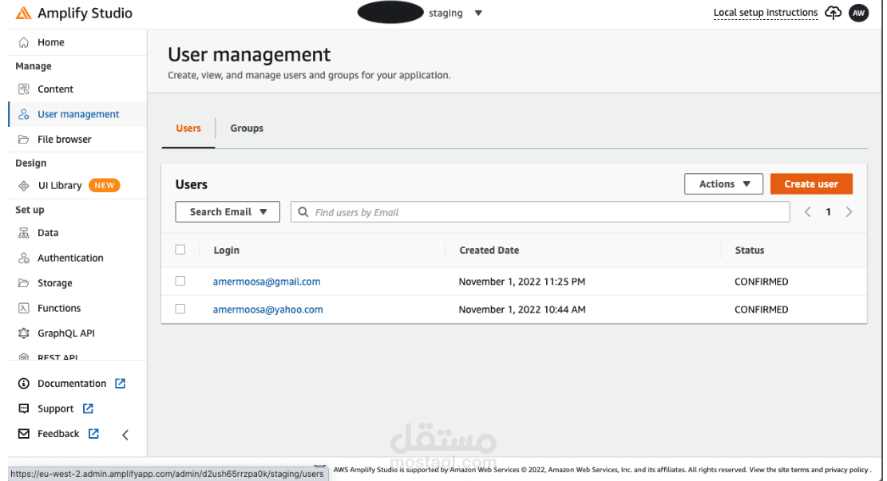Select User management in sidebar
The height and width of the screenshot is (481, 887).
pyautogui.click(x=77, y=114)
